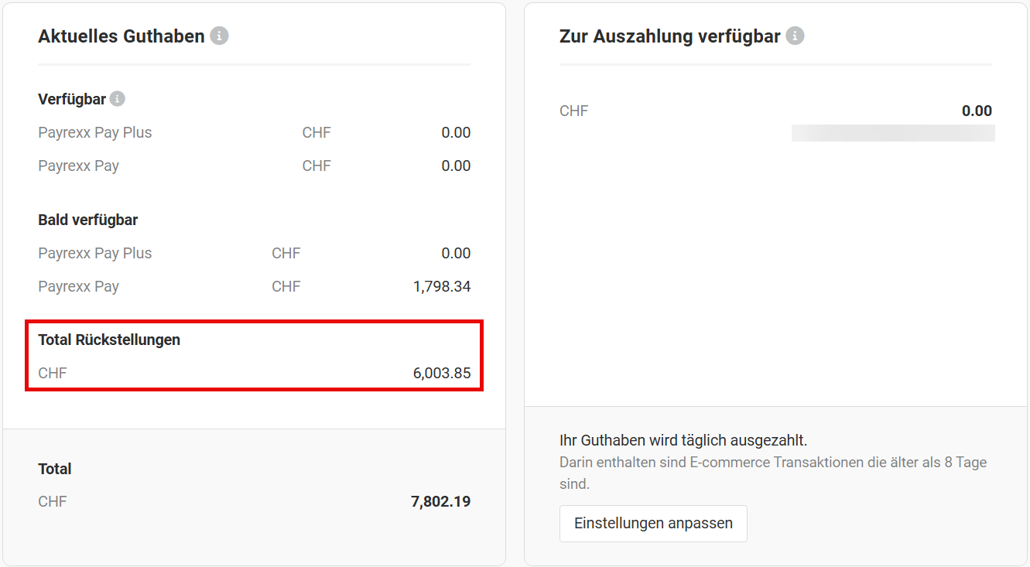Click the Total Rückstellungen label

[109, 340]
